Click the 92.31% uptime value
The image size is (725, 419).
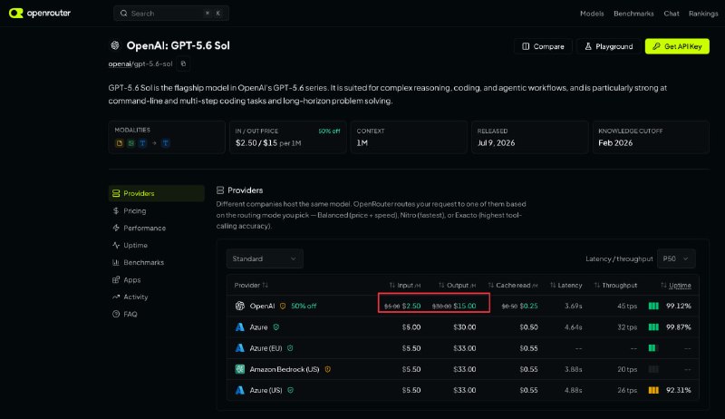678,390
